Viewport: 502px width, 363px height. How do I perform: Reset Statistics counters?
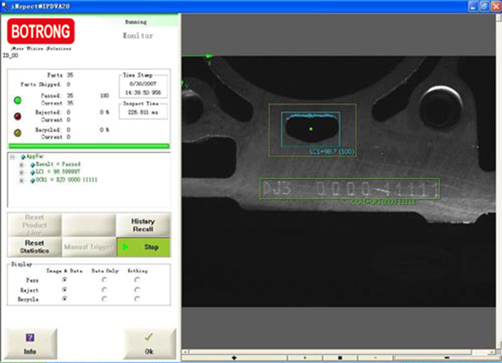tap(35, 247)
